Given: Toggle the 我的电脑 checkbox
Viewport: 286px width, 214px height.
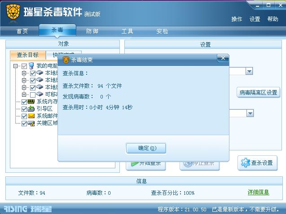Looking at the screenshot, I should click(24, 66).
